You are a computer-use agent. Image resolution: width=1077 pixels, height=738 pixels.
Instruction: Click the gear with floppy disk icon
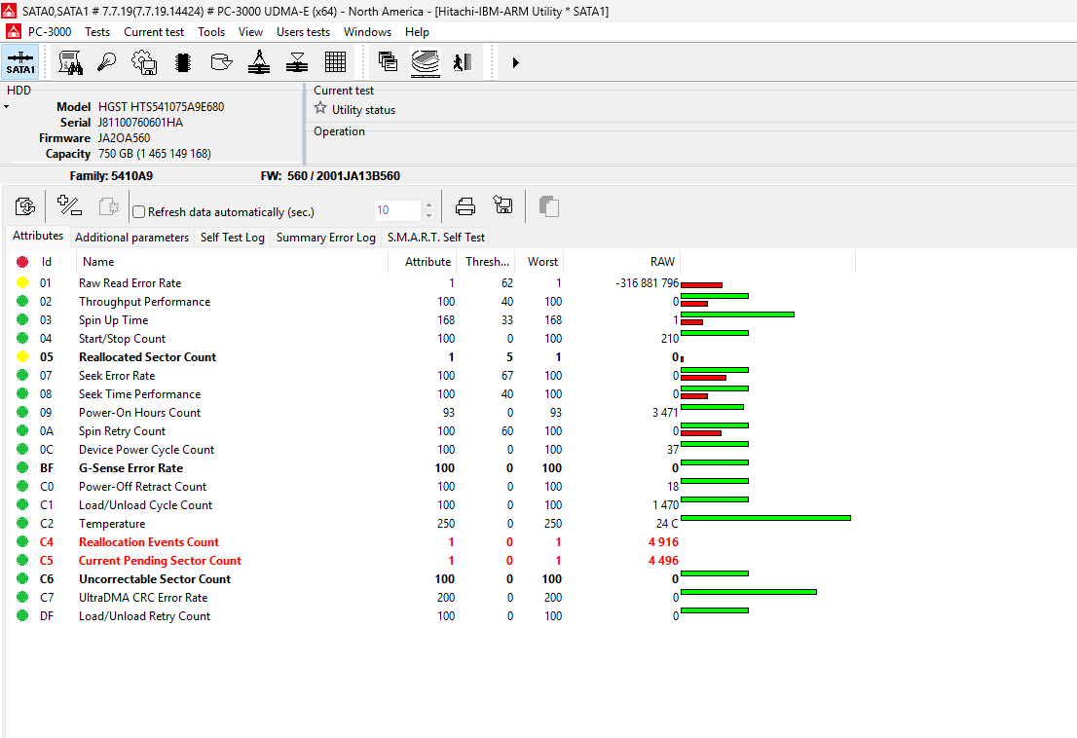click(x=144, y=62)
